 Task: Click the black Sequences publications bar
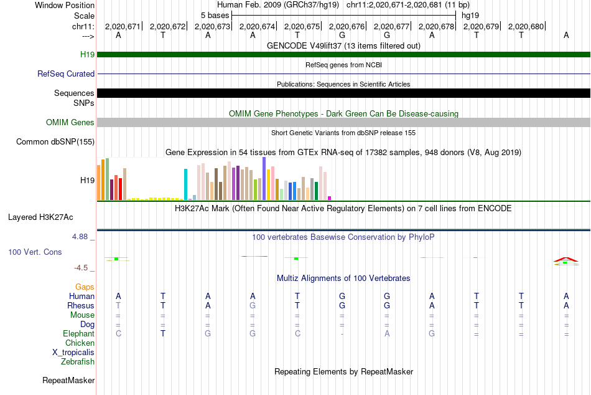[x=344, y=93]
